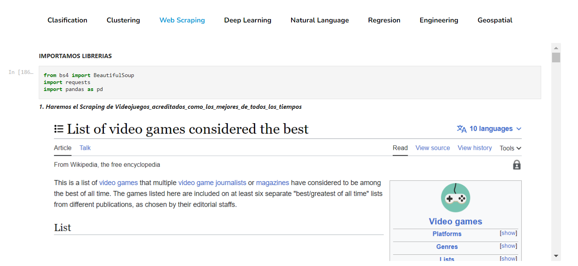
Task: Click the scrollbar down arrow
Action: 556,256
